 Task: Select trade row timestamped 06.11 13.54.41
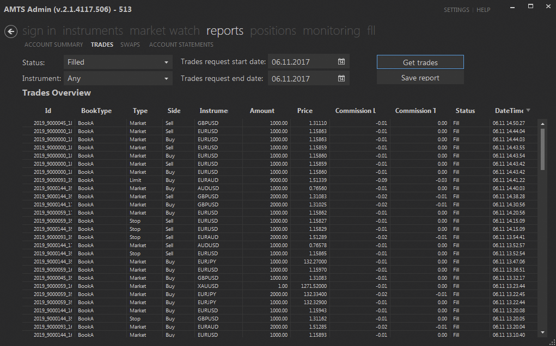tap(280, 237)
